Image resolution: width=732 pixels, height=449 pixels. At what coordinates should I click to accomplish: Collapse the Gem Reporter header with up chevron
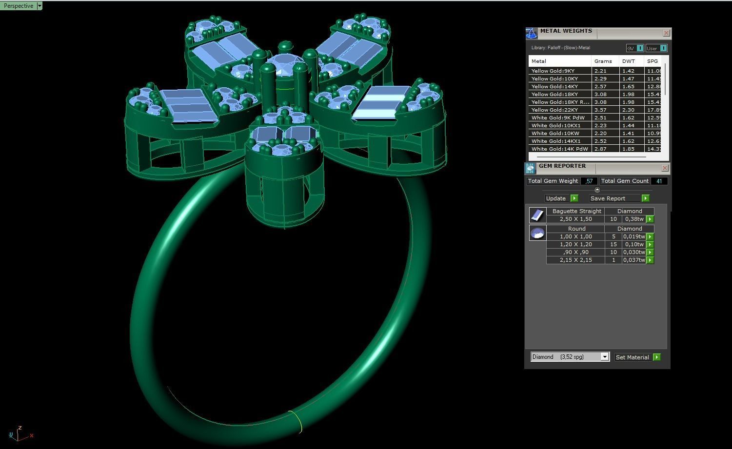[597, 190]
